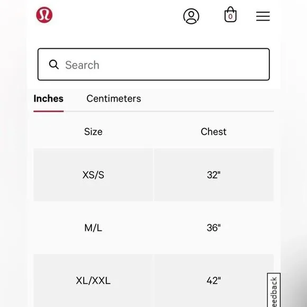This screenshot has height=307, width=307.
Task: Click the red underline beneath Inches
Action: 49,111
